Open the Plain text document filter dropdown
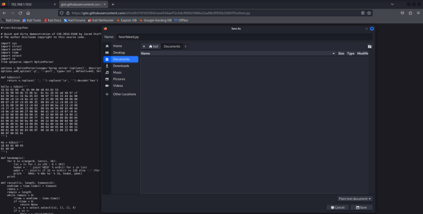Screen dimensions: 423x214 coord(355,199)
